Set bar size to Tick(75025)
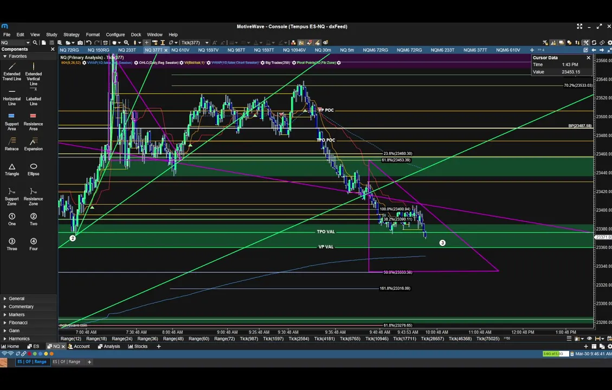The width and height of the screenshot is (612, 390). (x=488, y=339)
